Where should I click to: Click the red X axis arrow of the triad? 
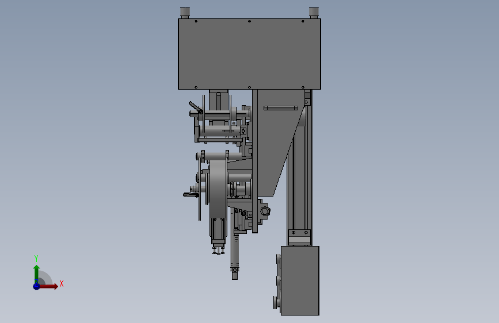coord(48,286)
